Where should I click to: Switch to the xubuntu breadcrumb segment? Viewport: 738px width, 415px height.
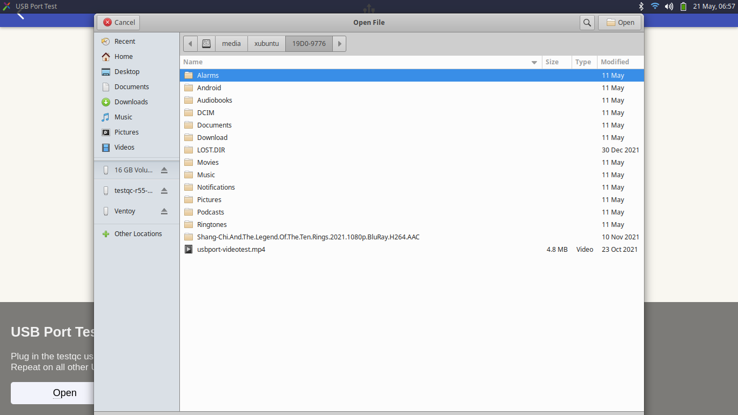pyautogui.click(x=266, y=43)
